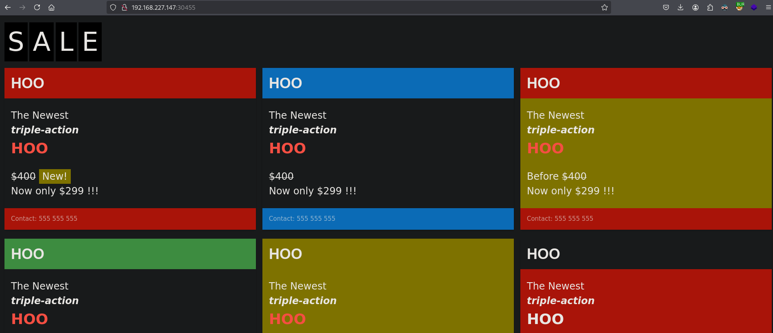Click contact number in blue footer
Image resolution: width=773 pixels, height=333 pixels.
[x=302, y=218]
